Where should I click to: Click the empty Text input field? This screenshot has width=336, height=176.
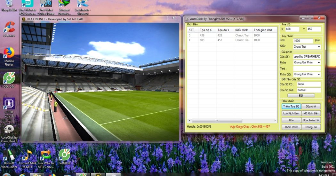pos(307,68)
